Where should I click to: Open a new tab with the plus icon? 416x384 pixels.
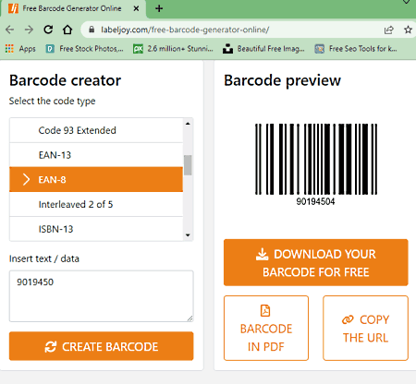point(159,8)
